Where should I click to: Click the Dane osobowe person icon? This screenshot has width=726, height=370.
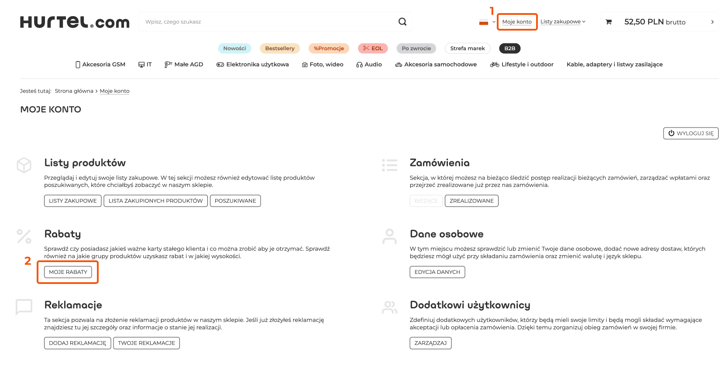point(389,236)
